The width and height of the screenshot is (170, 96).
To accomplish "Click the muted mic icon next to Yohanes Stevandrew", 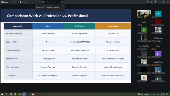I will [x=152, y=25].
